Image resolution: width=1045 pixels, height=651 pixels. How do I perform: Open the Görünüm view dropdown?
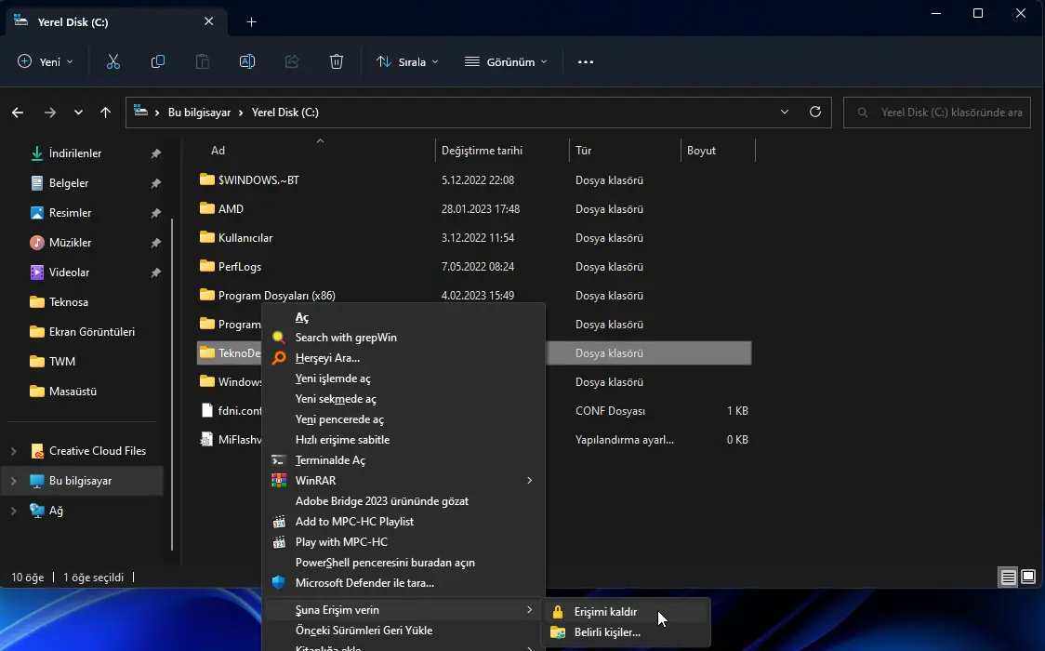tap(505, 61)
